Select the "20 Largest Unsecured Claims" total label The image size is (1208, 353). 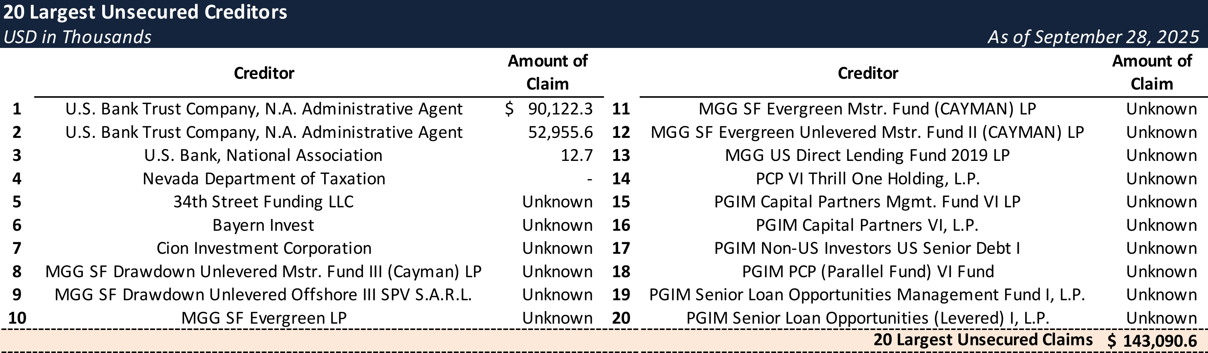tap(983, 340)
